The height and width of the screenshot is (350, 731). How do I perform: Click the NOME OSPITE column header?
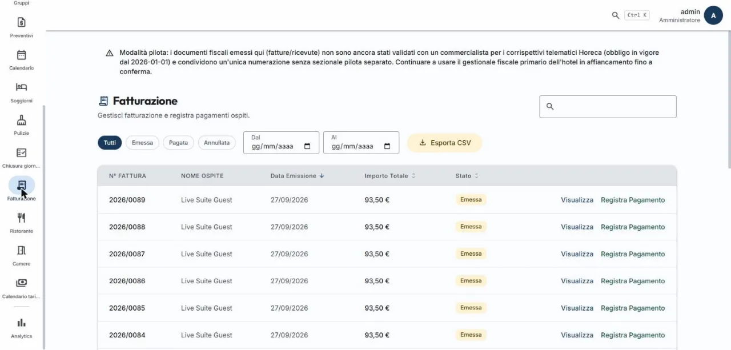coord(202,176)
